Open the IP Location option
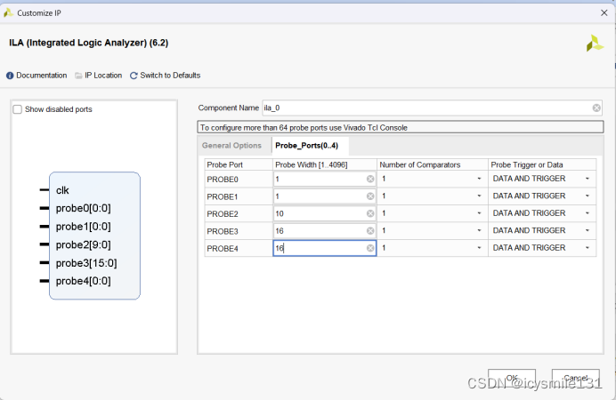Viewport: 616px width, 400px height. pos(103,76)
